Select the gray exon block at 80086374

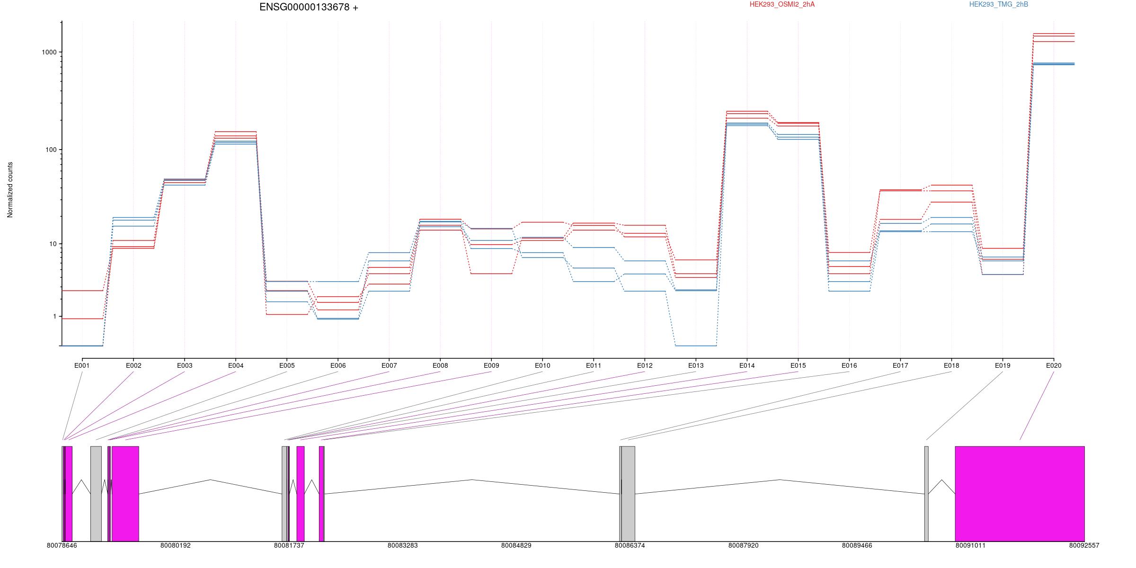(628, 494)
